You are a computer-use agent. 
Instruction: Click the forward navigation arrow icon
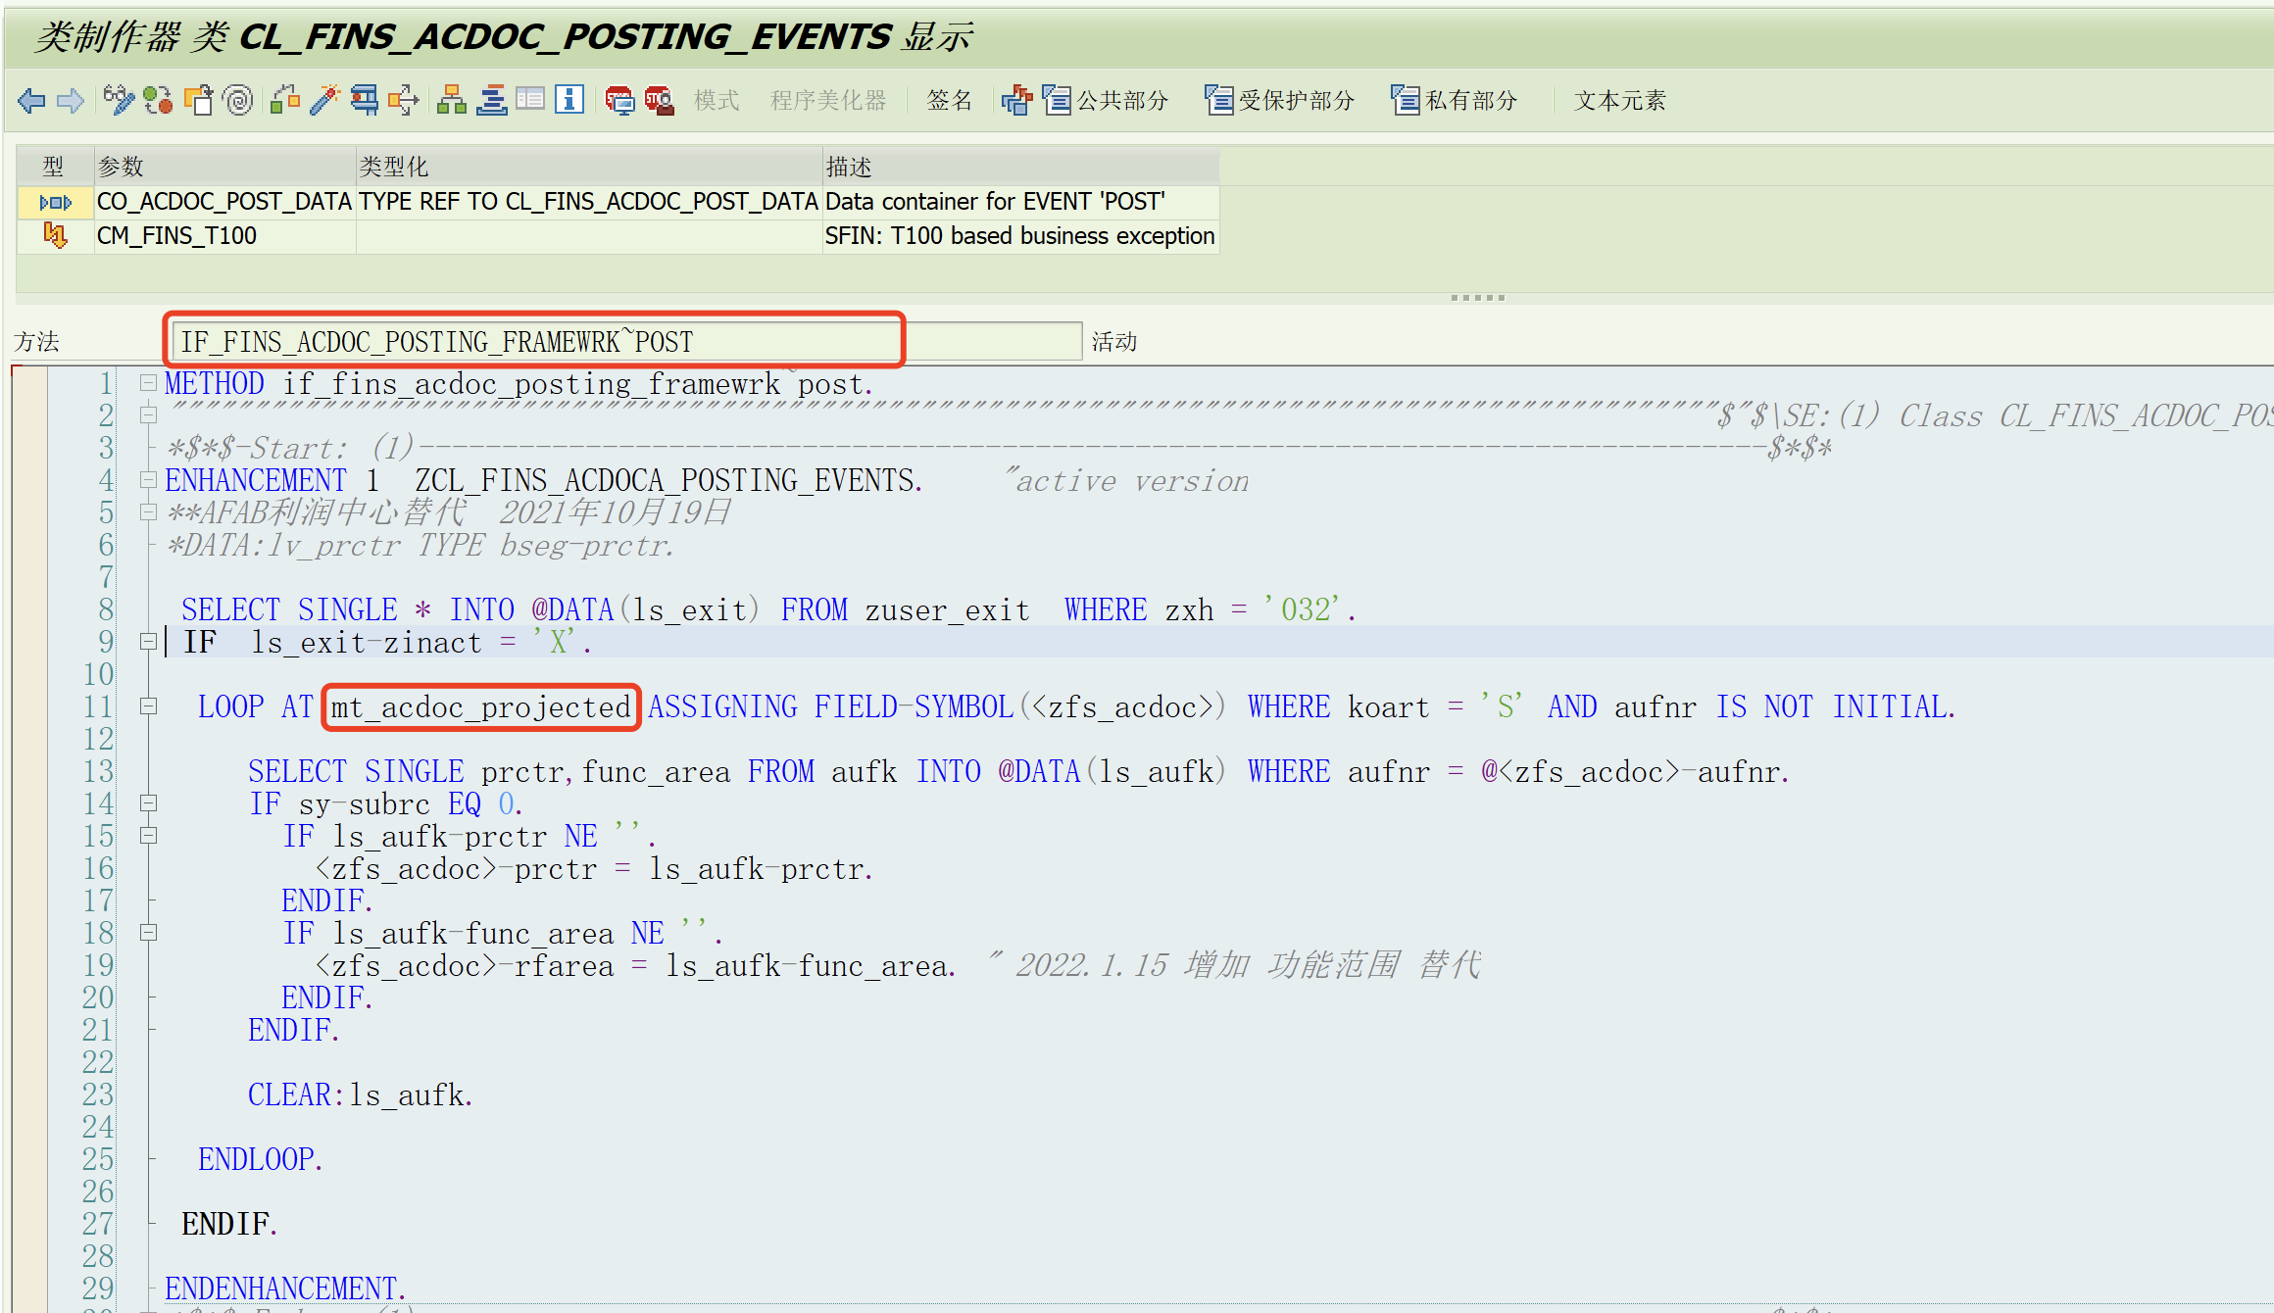pos(71,100)
